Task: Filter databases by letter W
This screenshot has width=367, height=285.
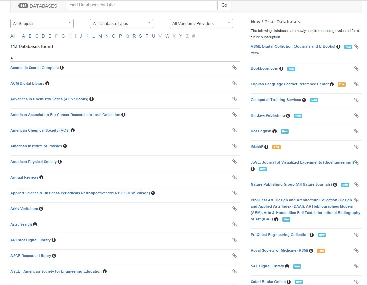Action: tap(167, 36)
